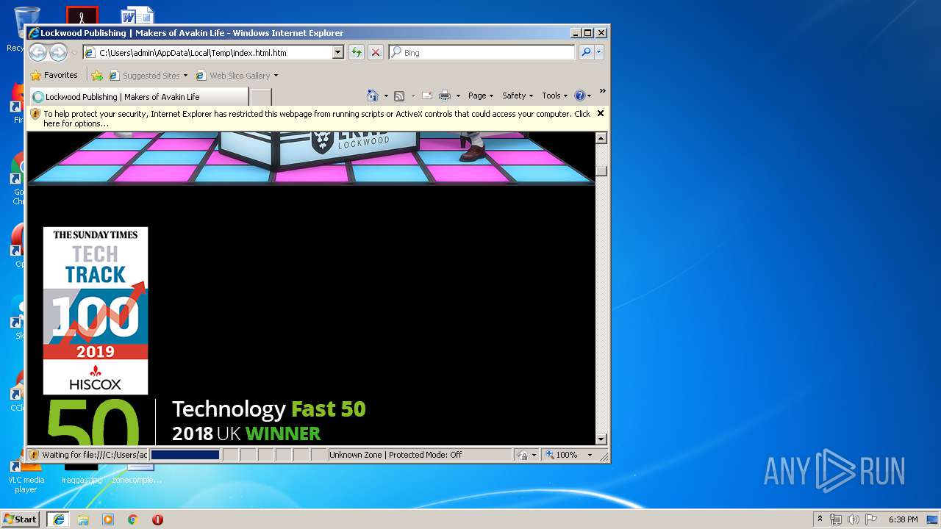The width and height of the screenshot is (941, 529).
Task: Open the media player taskbar icon
Action: (108, 519)
